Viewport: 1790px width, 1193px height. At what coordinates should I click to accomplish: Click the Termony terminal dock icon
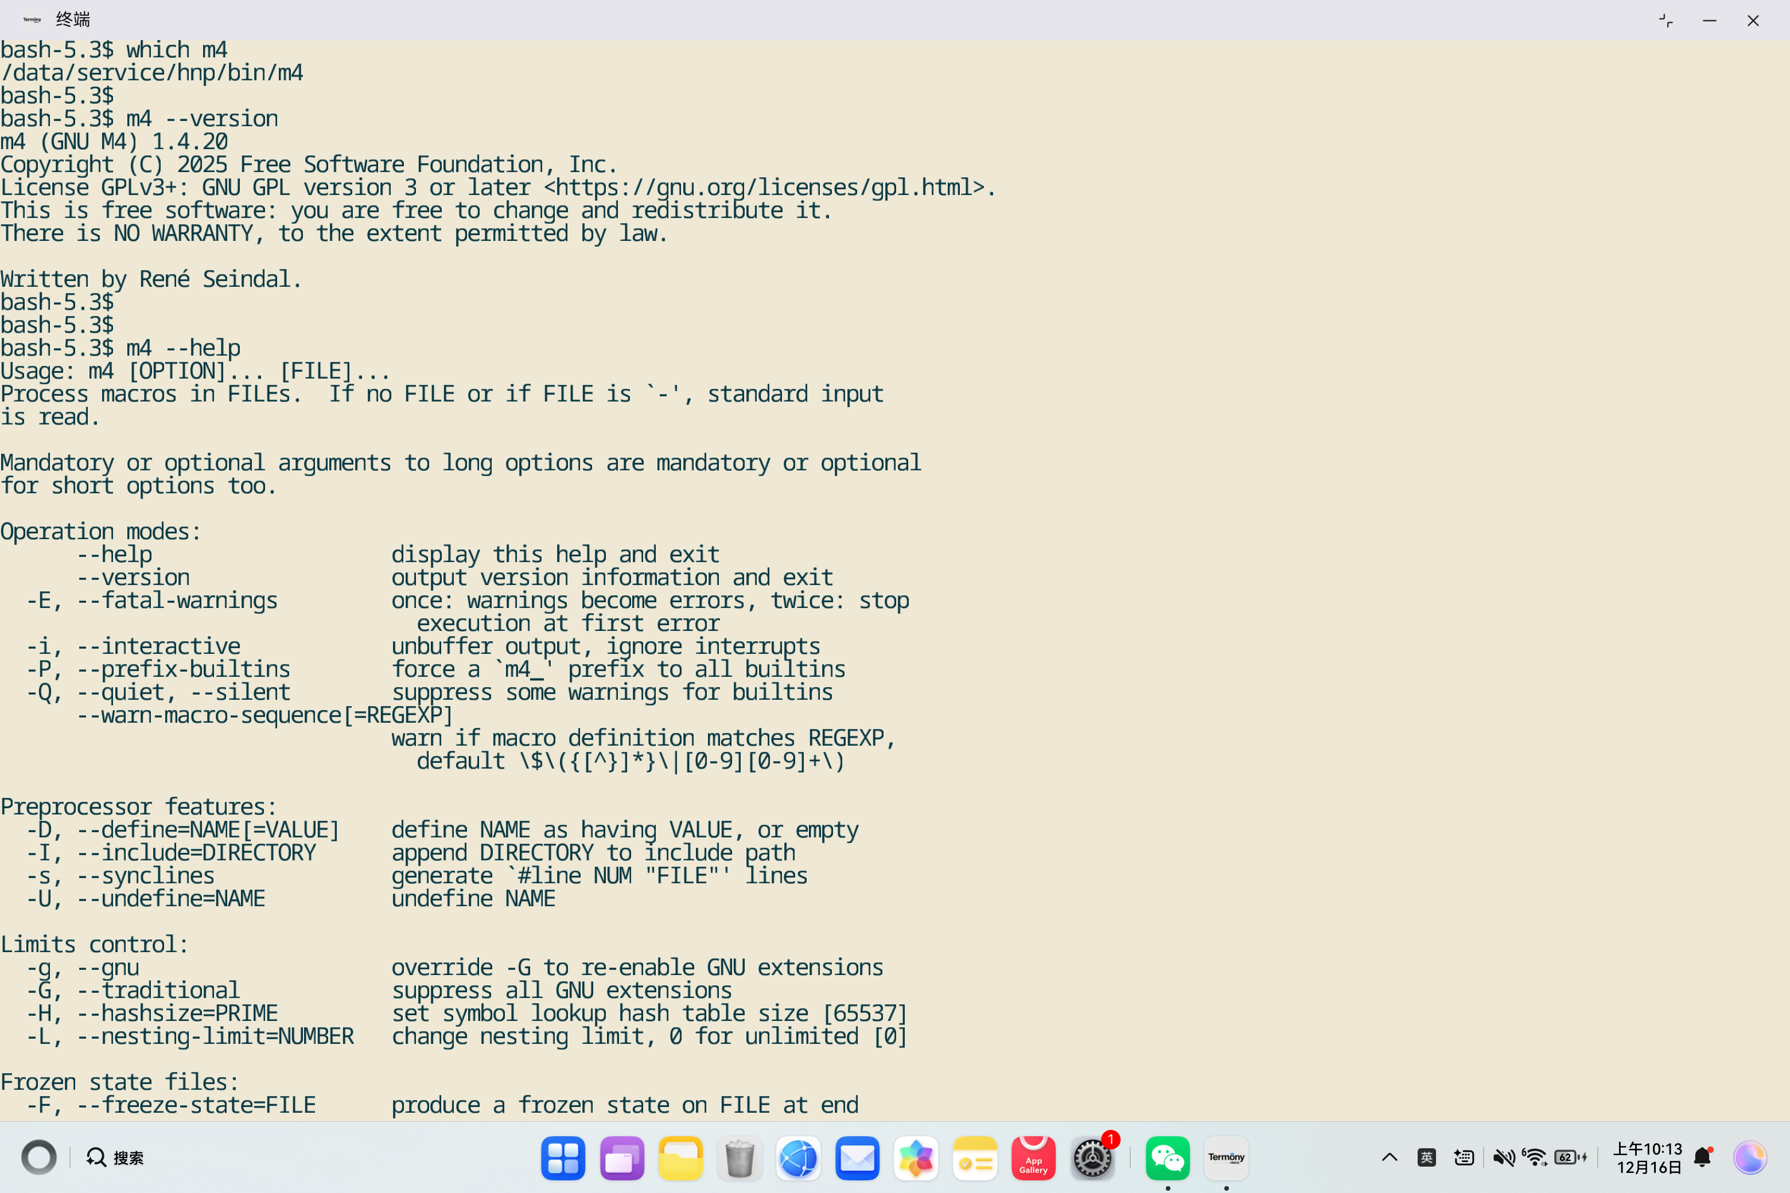(x=1225, y=1158)
